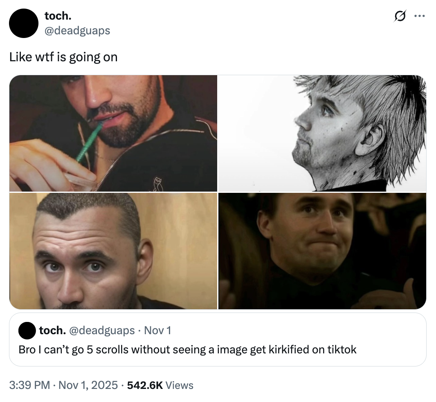Open the dark bottom-right audience photo
Screen dimensions: 436x402
pyautogui.click(x=322, y=251)
